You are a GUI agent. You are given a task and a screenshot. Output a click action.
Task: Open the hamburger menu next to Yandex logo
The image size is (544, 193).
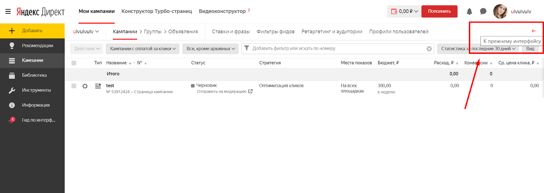coord(8,12)
